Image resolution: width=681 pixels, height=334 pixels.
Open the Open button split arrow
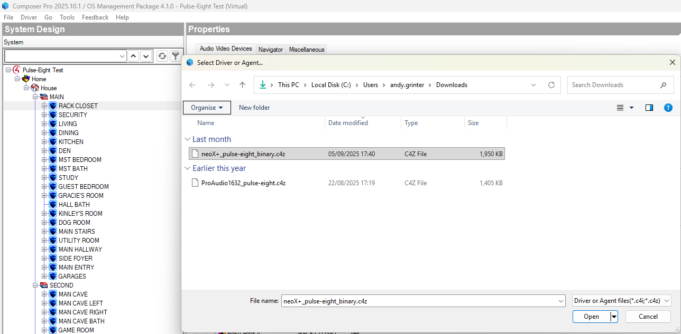point(614,317)
